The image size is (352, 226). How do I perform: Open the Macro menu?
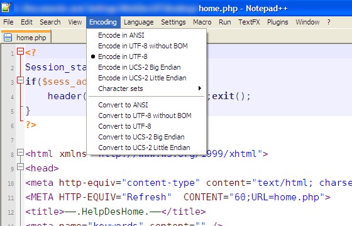(x=202, y=22)
